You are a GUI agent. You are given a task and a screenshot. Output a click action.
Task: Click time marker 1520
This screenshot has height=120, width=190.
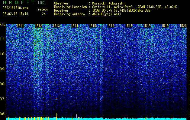[183, 26]
